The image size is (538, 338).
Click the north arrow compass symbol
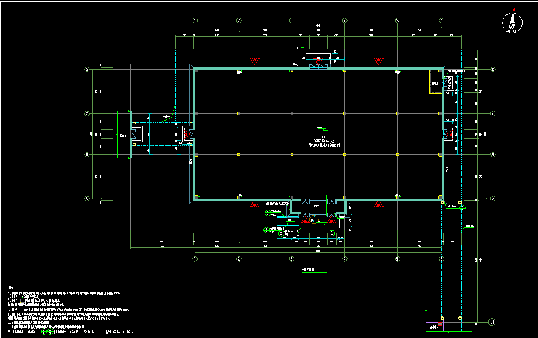(513, 23)
